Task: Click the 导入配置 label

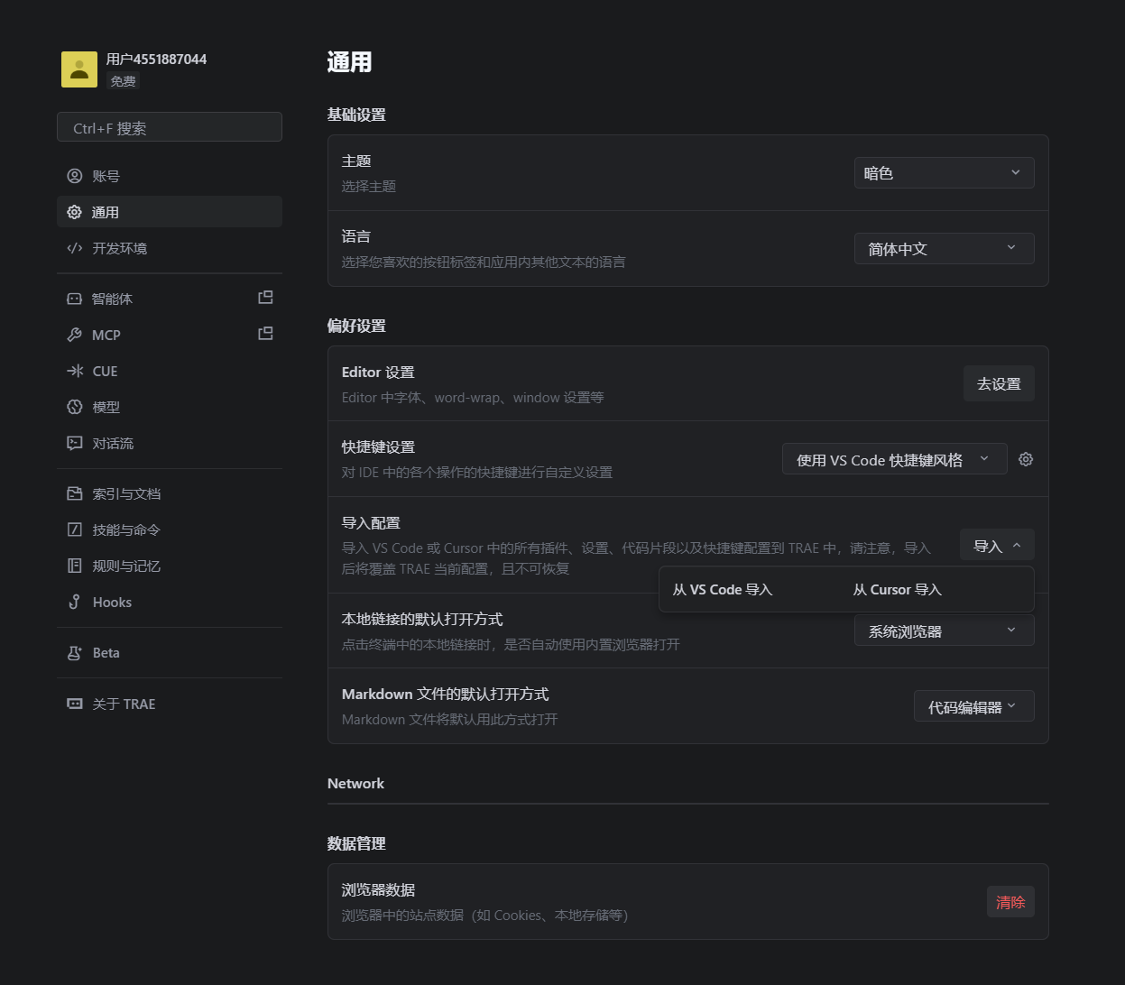Action: pyautogui.click(x=371, y=522)
